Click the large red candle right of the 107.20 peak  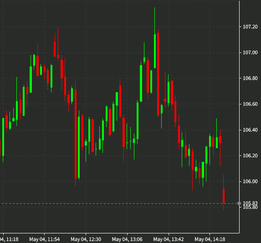(158, 74)
